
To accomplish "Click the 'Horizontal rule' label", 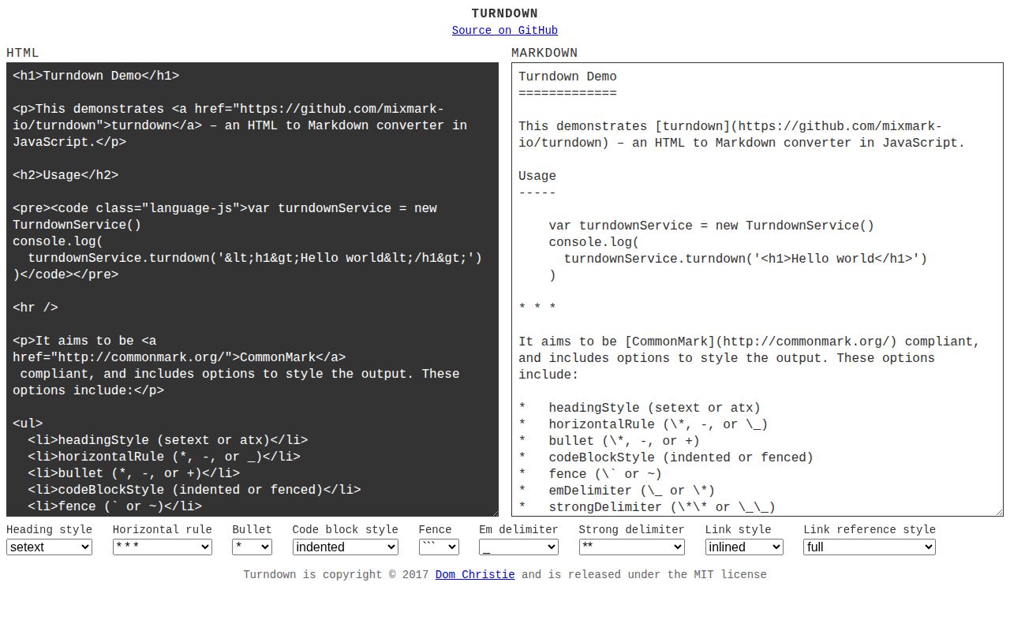I will pyautogui.click(x=163, y=530).
